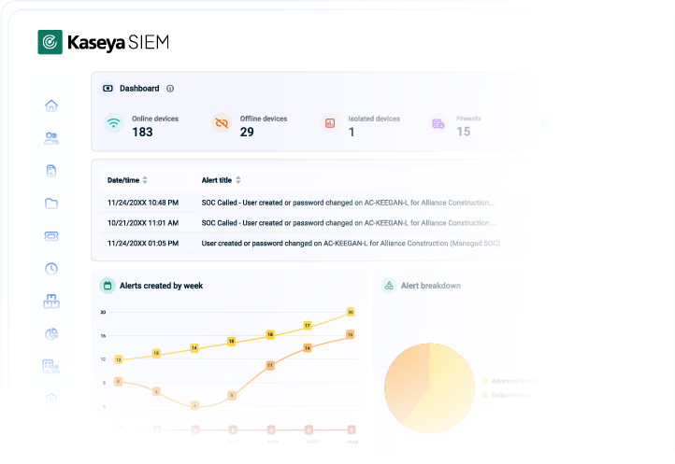The width and height of the screenshot is (675, 464).
Task: Click the clock history sidebar icon
Action: point(51,269)
